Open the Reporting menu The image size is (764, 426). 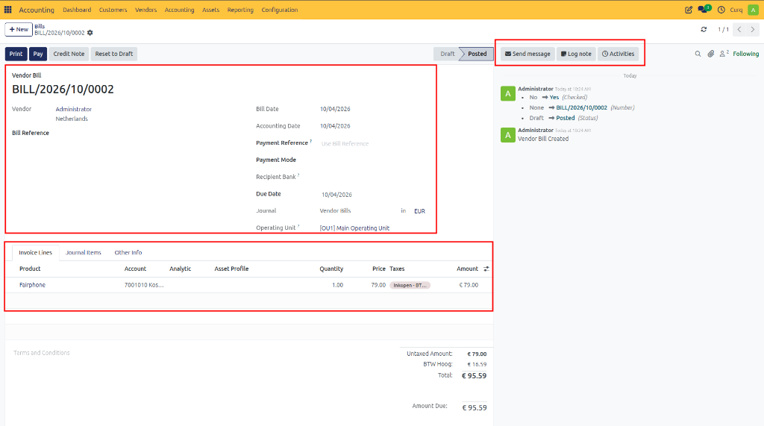[240, 10]
